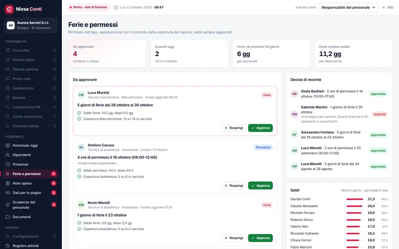Click the Saldo permessi: 44 h line
Viewport: 399px width, 249px height.
pos(105,170)
